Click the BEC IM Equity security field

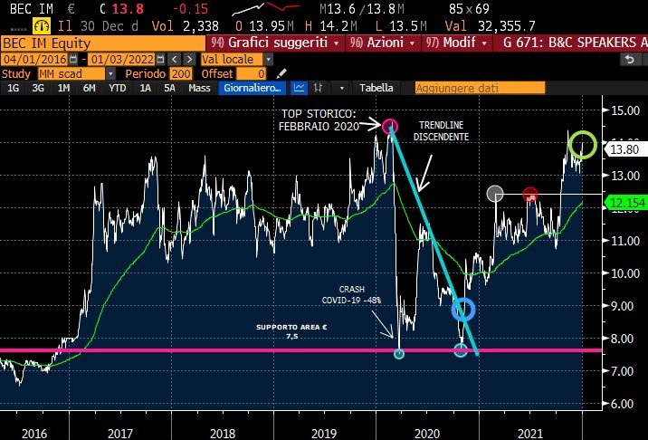(103, 43)
